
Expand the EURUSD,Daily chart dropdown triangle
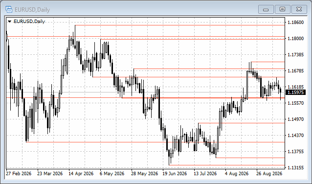(10, 22)
